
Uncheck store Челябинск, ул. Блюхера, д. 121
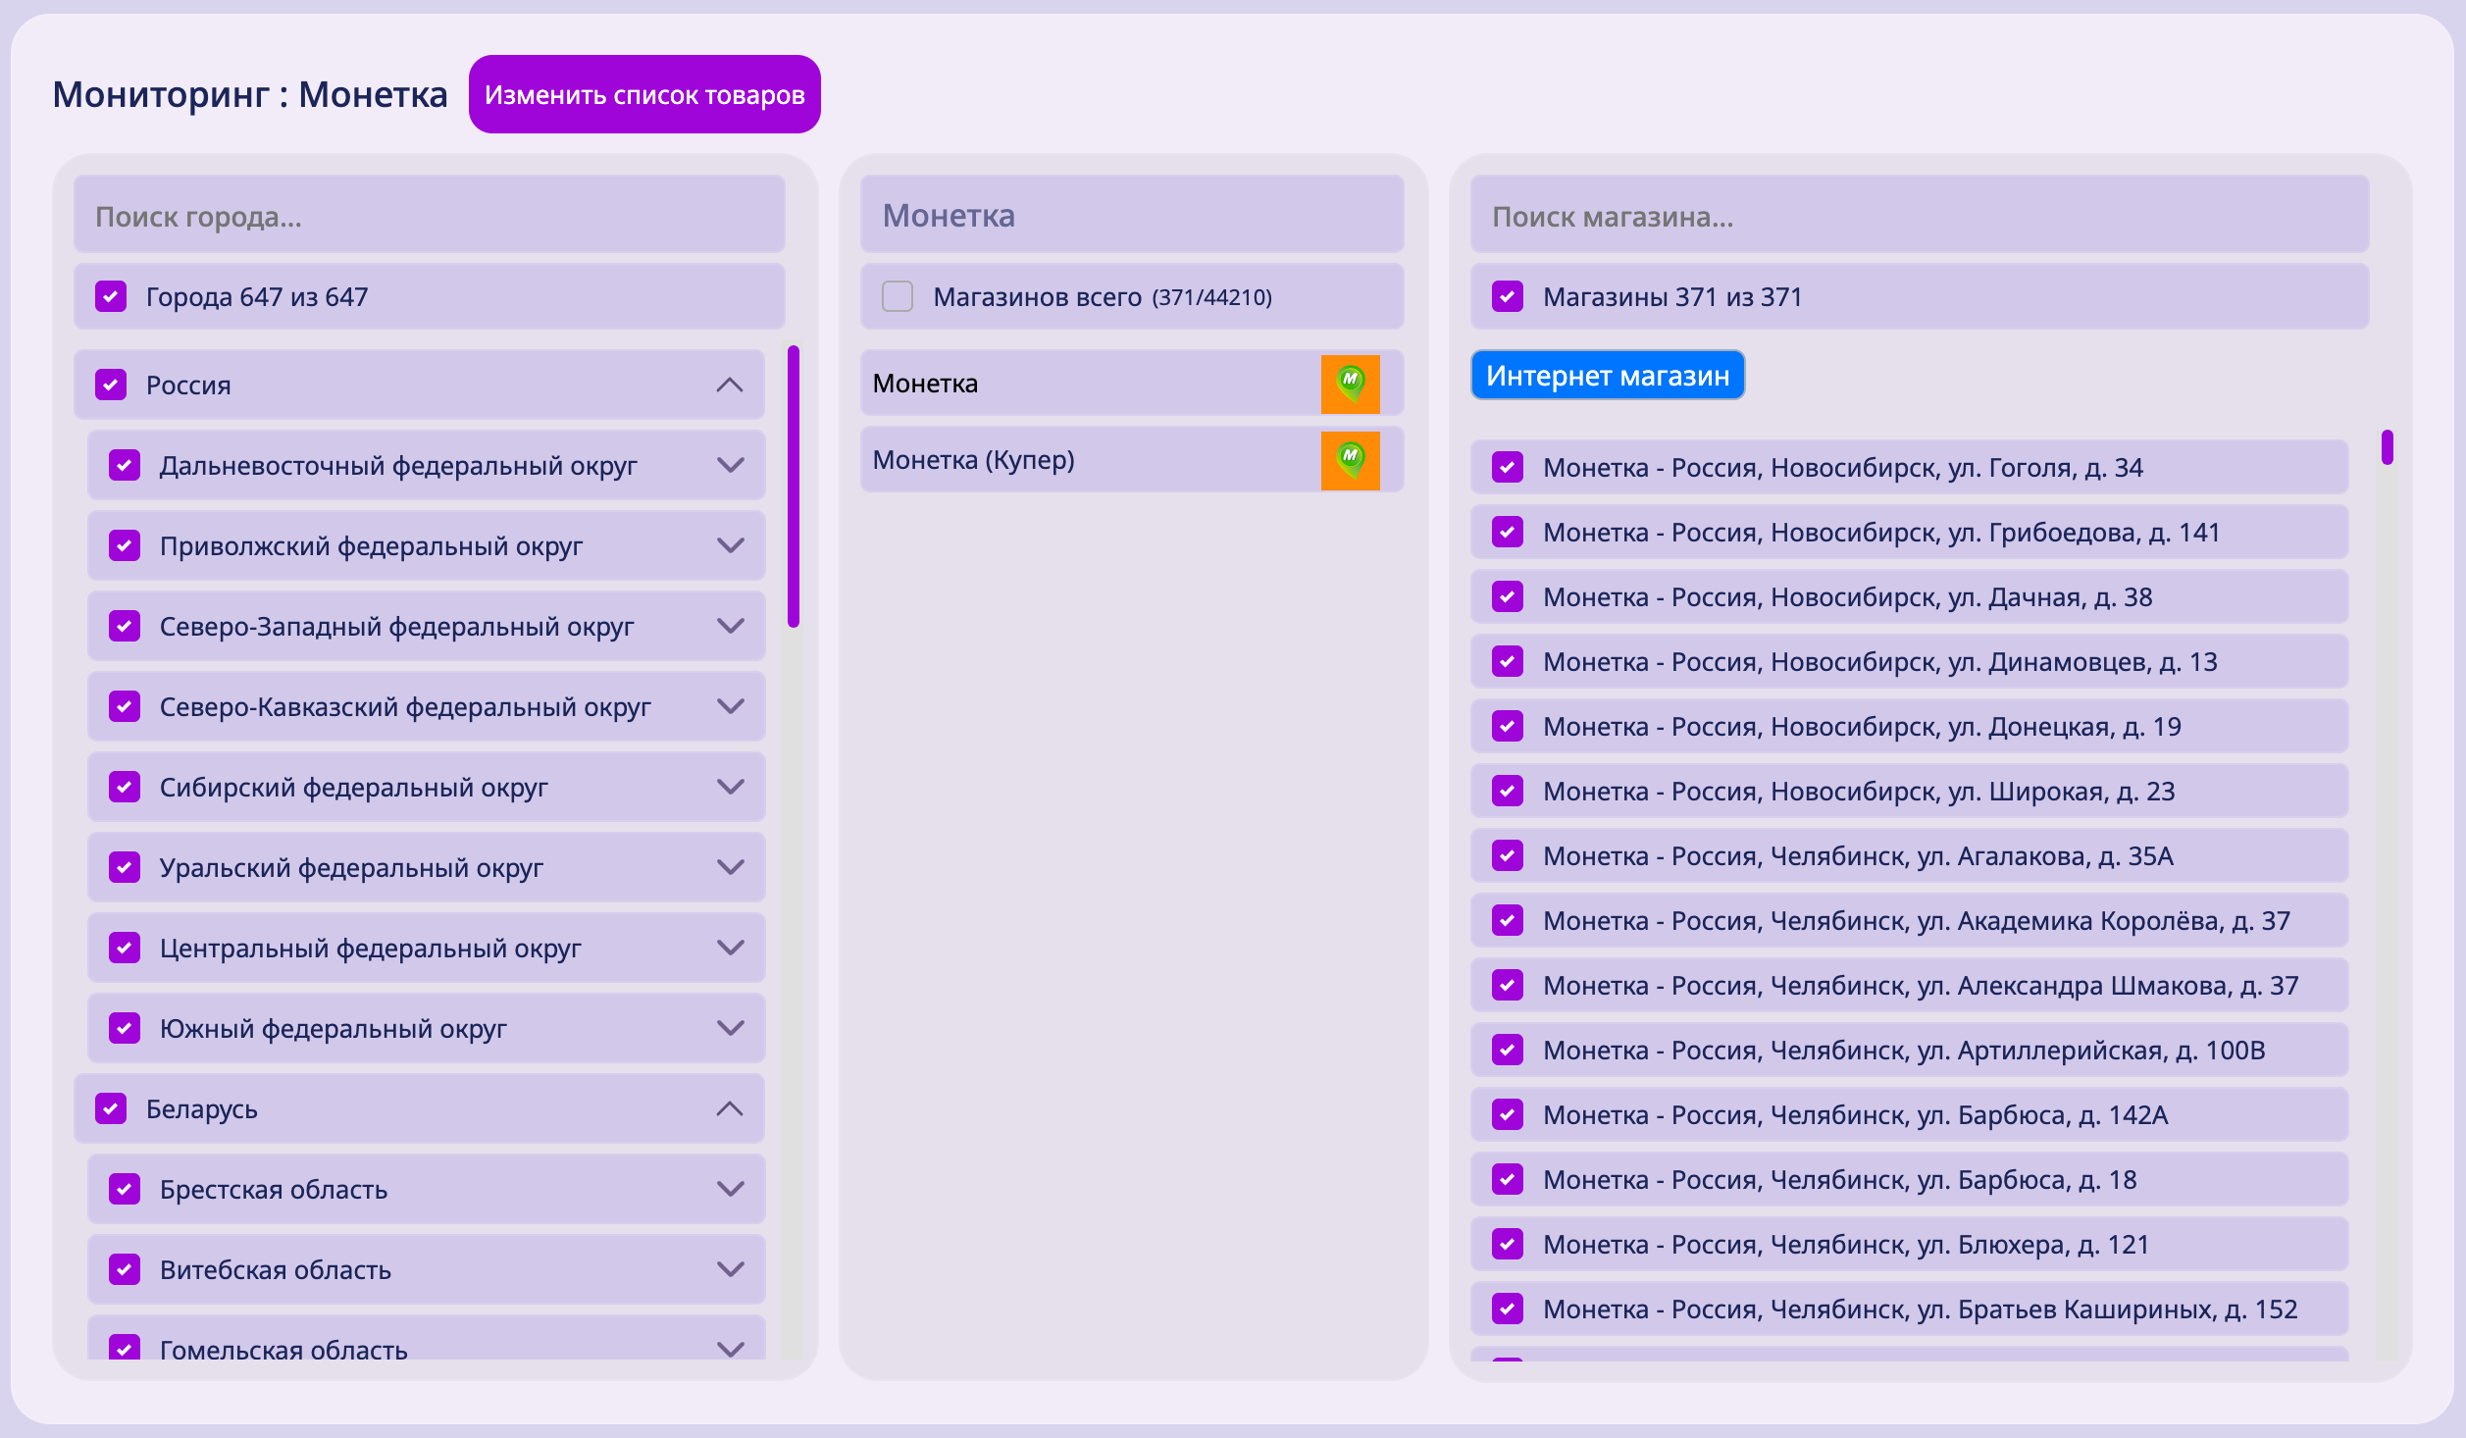pyautogui.click(x=1508, y=1244)
